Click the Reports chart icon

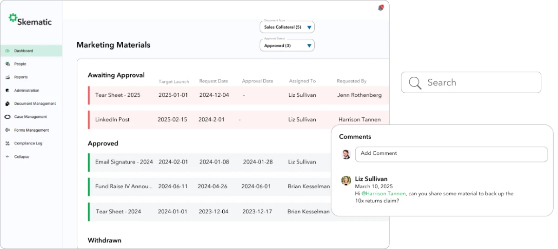(7, 77)
